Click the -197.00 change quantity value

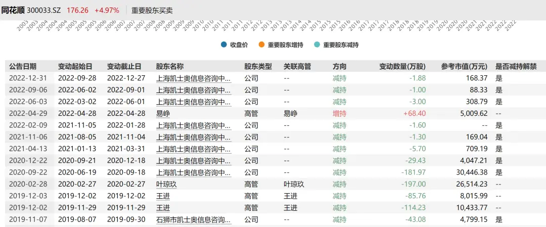414,184
